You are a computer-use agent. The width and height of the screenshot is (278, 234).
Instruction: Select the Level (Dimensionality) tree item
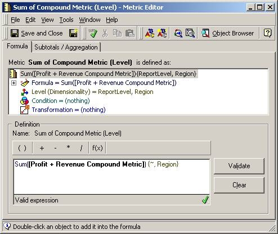click(92, 92)
